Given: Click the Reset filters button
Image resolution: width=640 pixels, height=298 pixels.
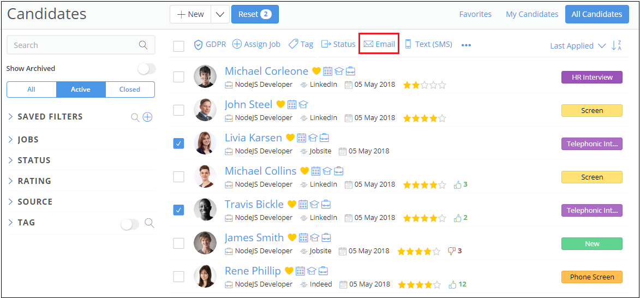Looking at the screenshot, I should point(255,14).
